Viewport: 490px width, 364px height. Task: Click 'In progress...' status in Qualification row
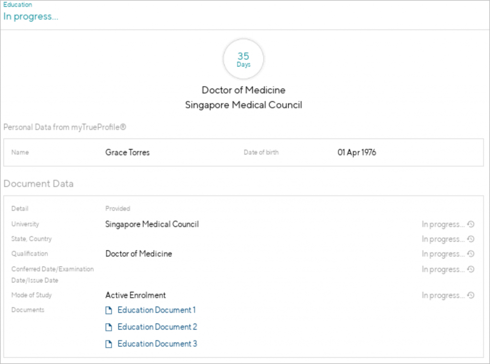point(443,254)
